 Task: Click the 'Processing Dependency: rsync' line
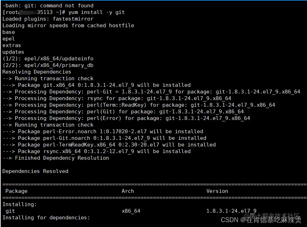click(x=117, y=98)
